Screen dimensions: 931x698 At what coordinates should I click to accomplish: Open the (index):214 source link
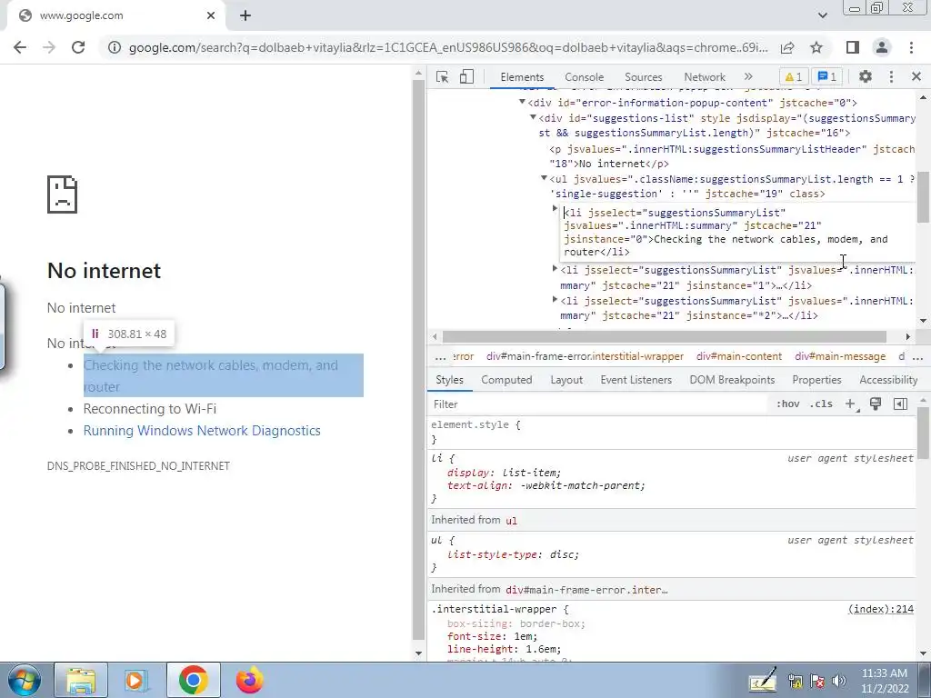coord(880,609)
